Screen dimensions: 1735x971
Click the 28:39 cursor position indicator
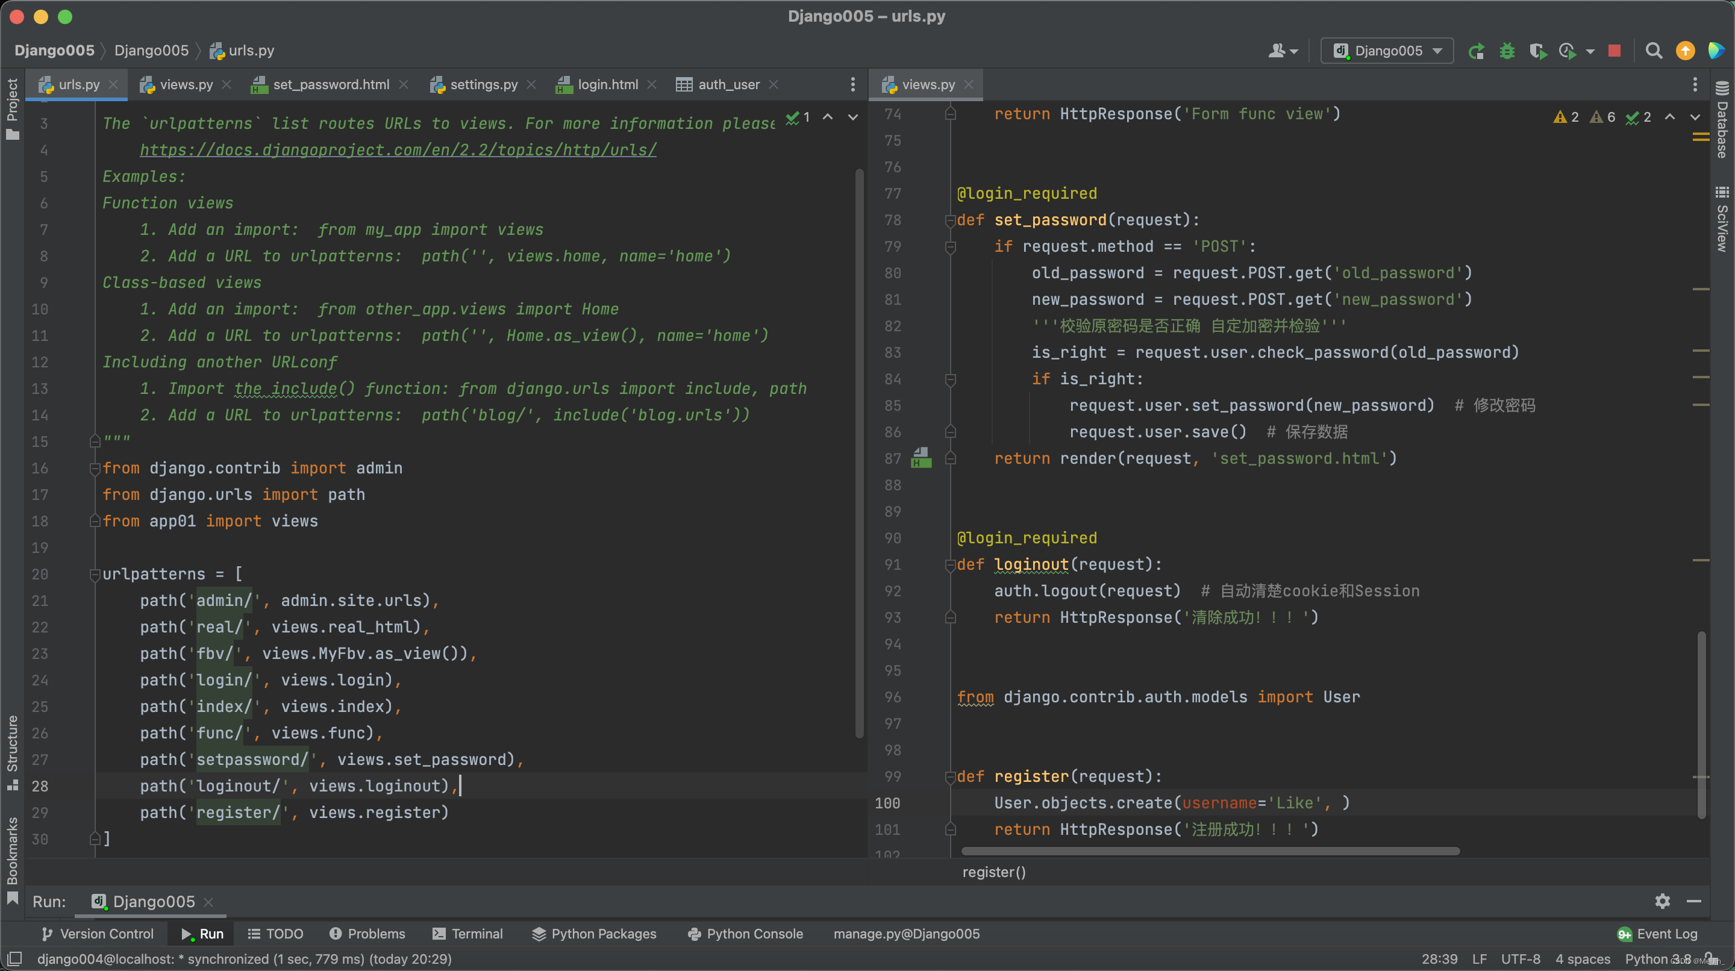coord(1439,959)
